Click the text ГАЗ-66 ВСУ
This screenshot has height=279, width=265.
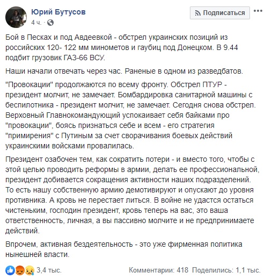tap(84, 58)
